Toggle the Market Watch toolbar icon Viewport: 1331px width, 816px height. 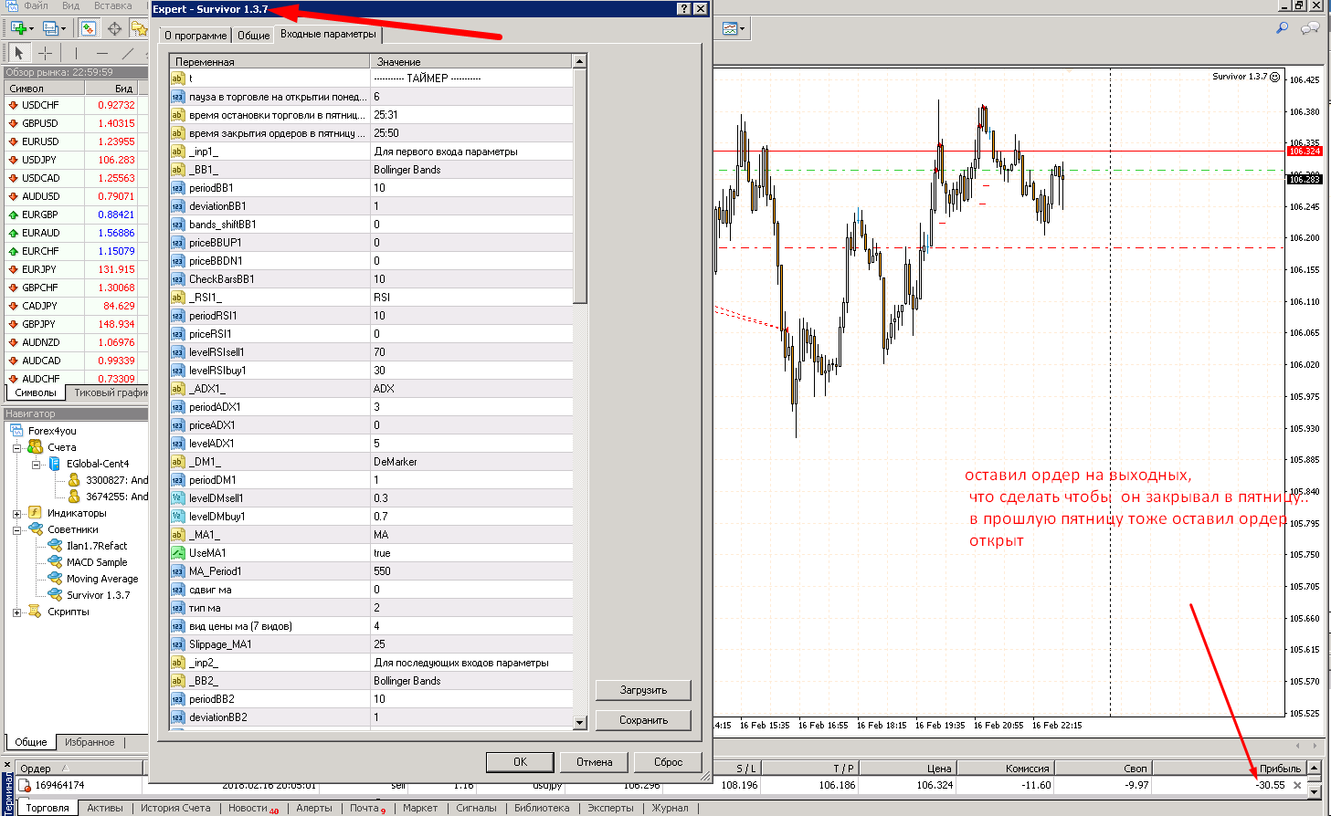pyautogui.click(x=89, y=28)
